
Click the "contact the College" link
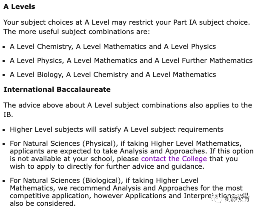(174, 159)
